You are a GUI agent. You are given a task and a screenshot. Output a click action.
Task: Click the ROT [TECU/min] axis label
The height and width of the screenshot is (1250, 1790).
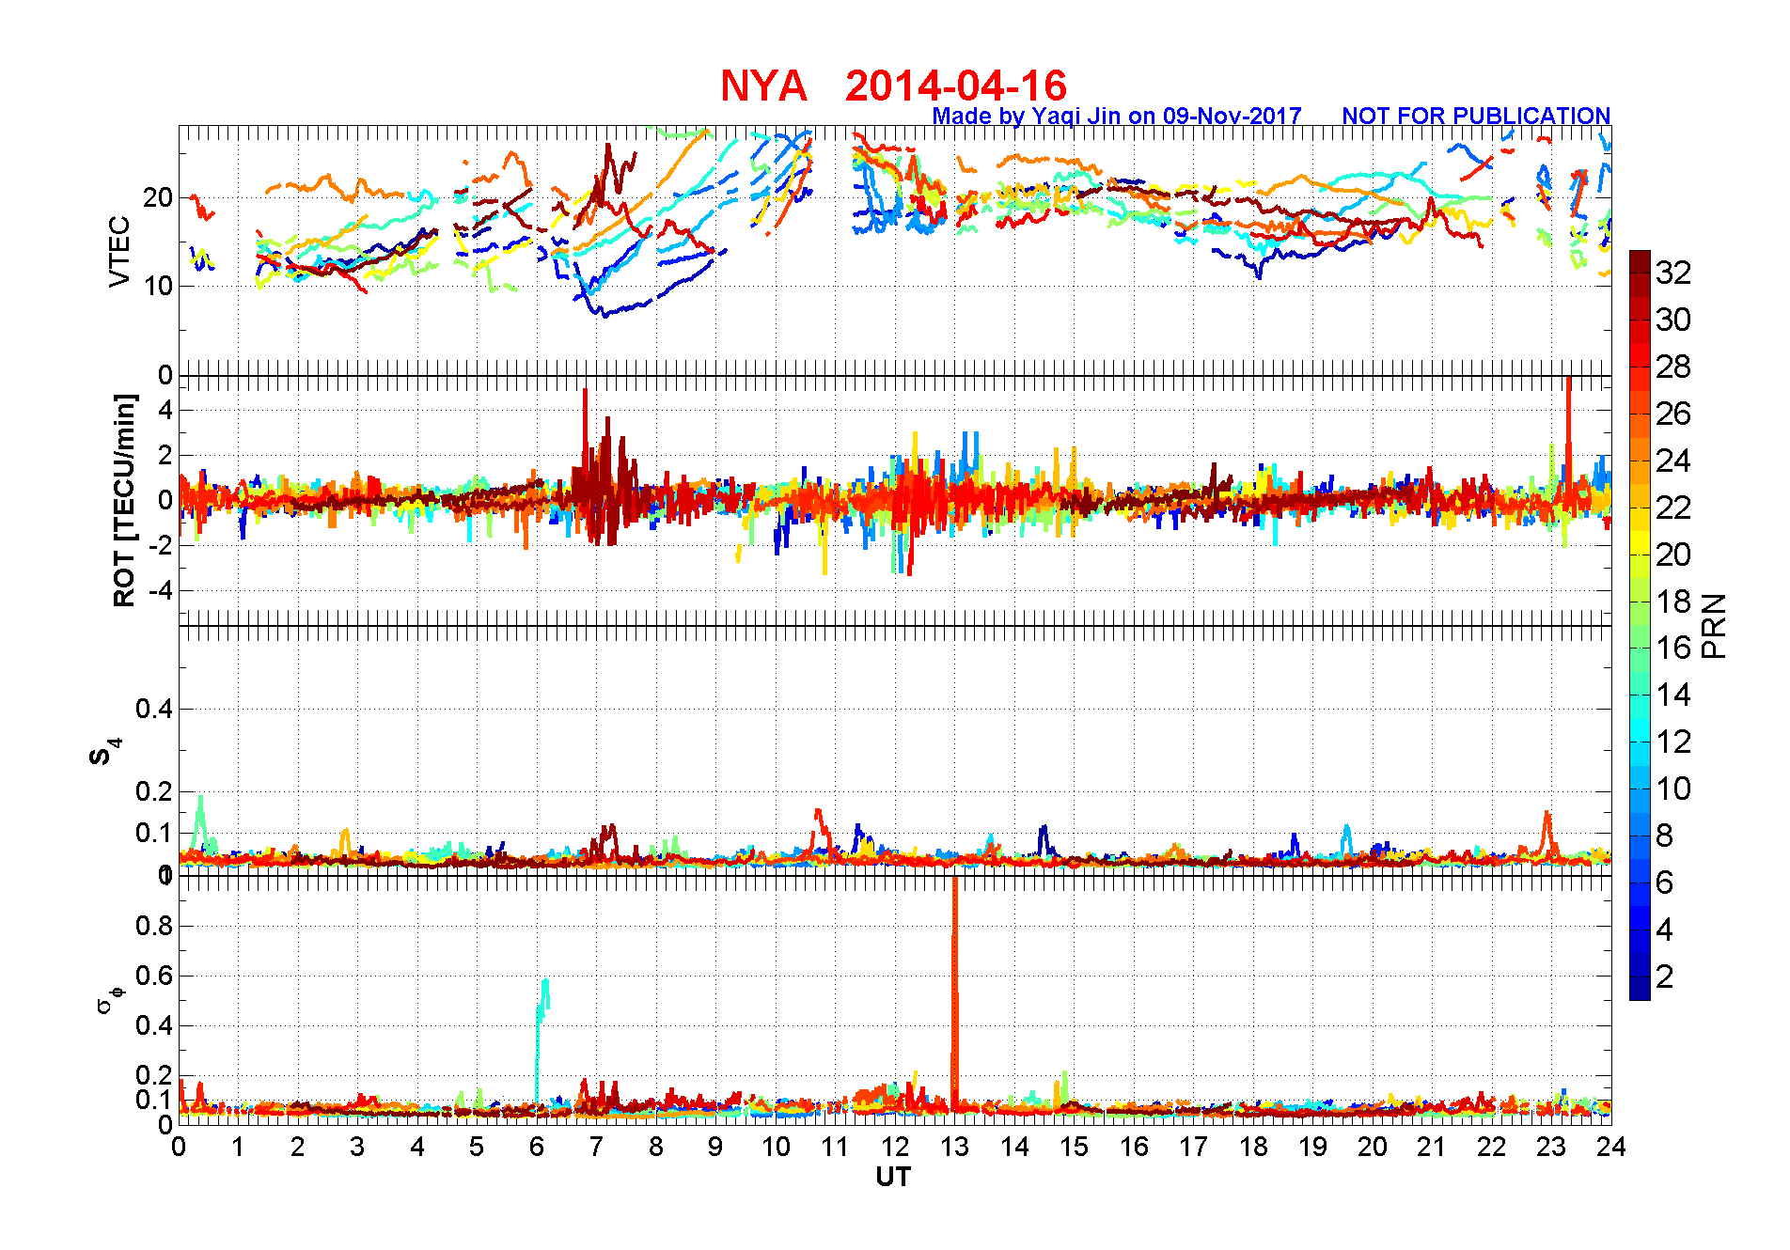click(124, 500)
